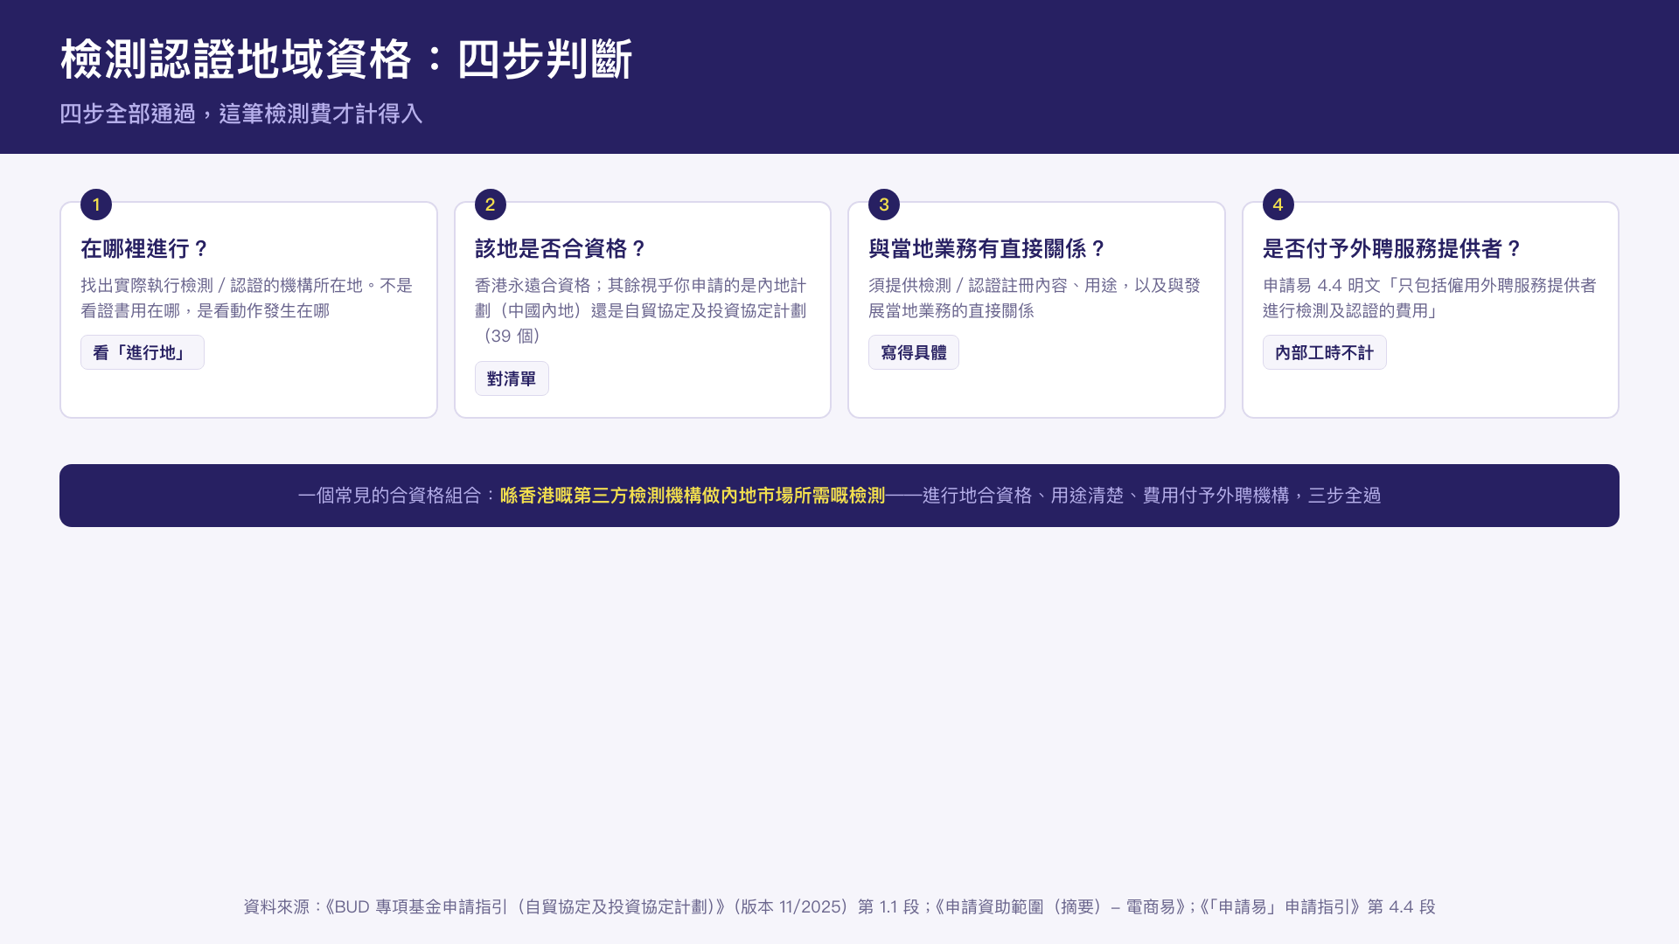
Task: Select the 看「進行地」 tag
Action: (143, 352)
